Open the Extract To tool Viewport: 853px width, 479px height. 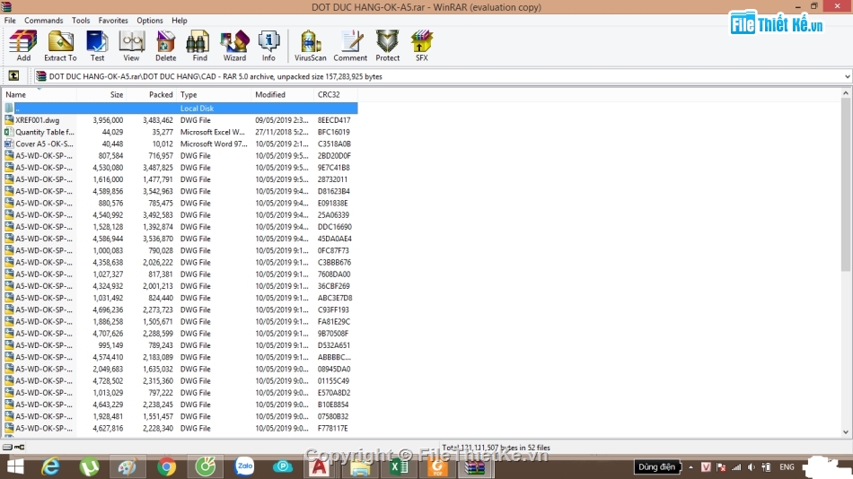point(60,46)
